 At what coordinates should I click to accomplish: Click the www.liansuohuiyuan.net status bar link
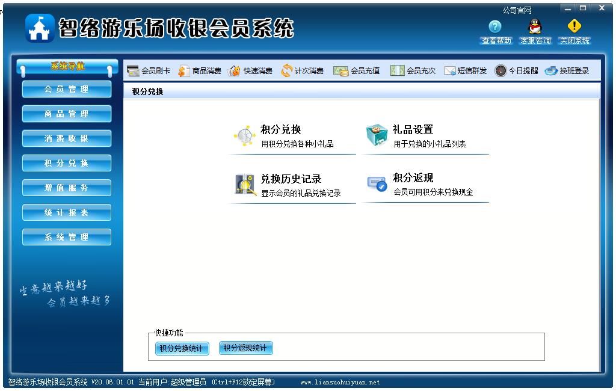tap(340, 382)
